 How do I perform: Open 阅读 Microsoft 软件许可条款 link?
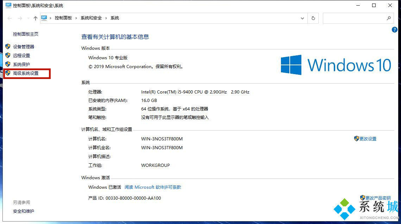[153, 187]
